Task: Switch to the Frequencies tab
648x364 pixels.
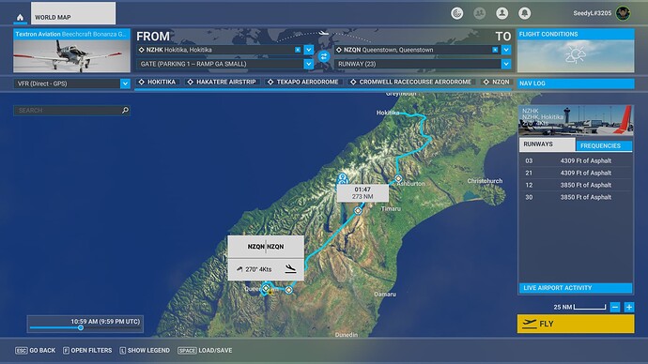Action: (603, 145)
